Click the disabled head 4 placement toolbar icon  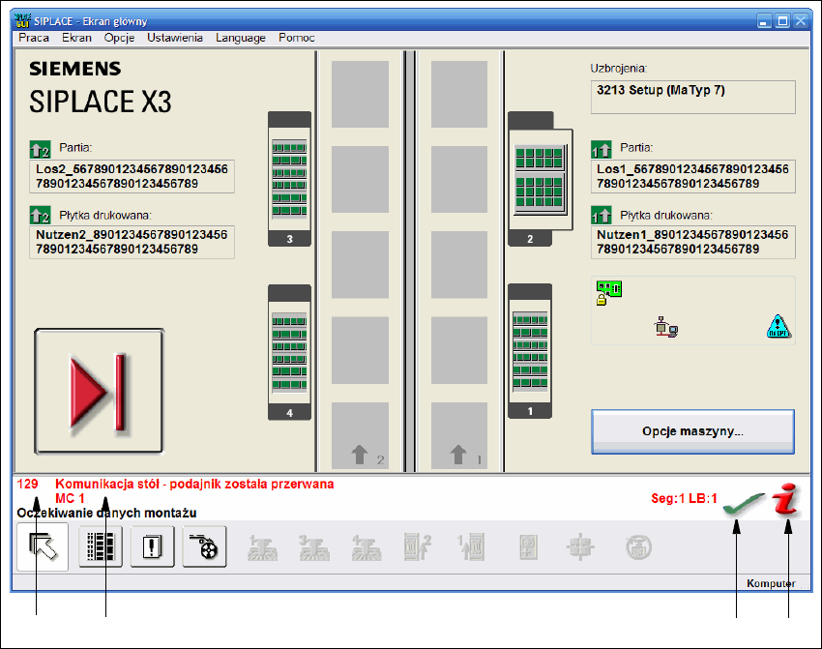tap(367, 547)
